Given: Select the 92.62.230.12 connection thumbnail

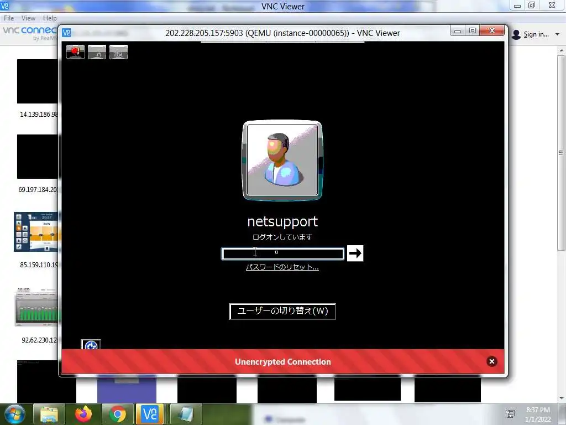Looking at the screenshot, I should coord(37,307).
